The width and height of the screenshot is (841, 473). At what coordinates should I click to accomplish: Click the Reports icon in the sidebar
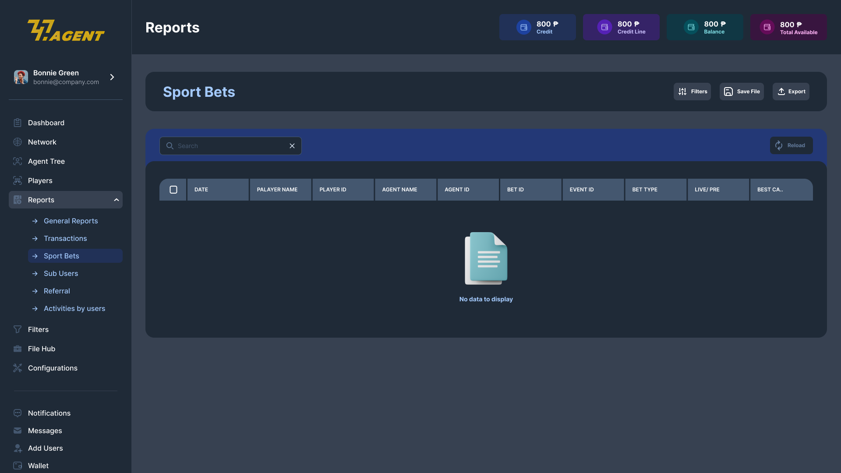coord(18,200)
